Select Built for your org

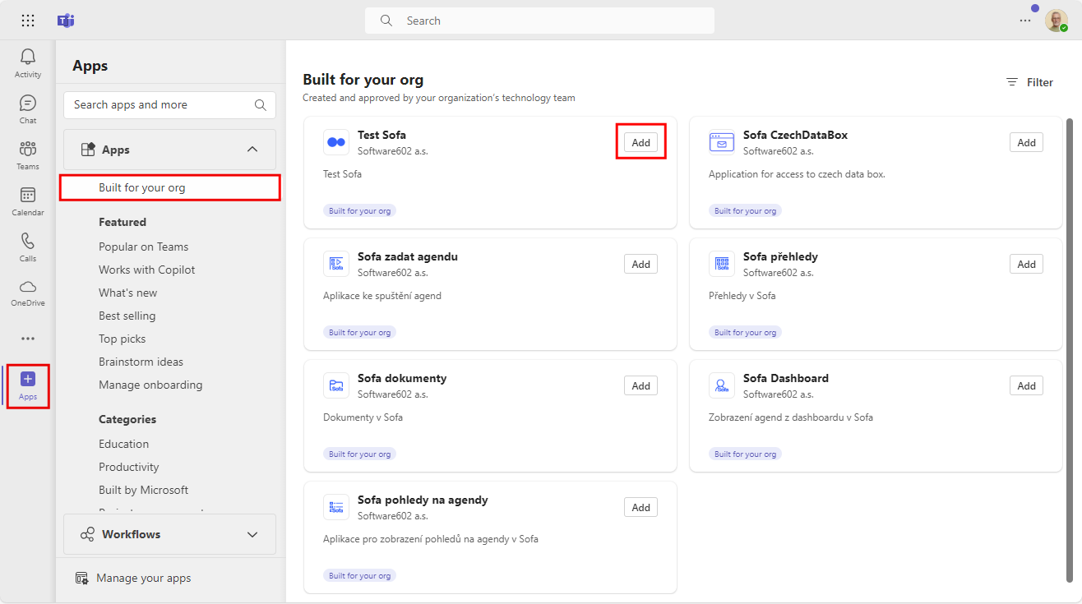click(170, 187)
